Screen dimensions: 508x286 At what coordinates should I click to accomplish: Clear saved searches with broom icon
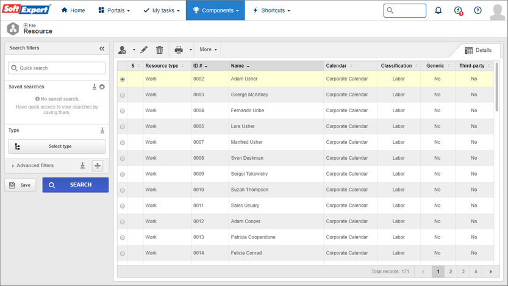click(x=95, y=87)
